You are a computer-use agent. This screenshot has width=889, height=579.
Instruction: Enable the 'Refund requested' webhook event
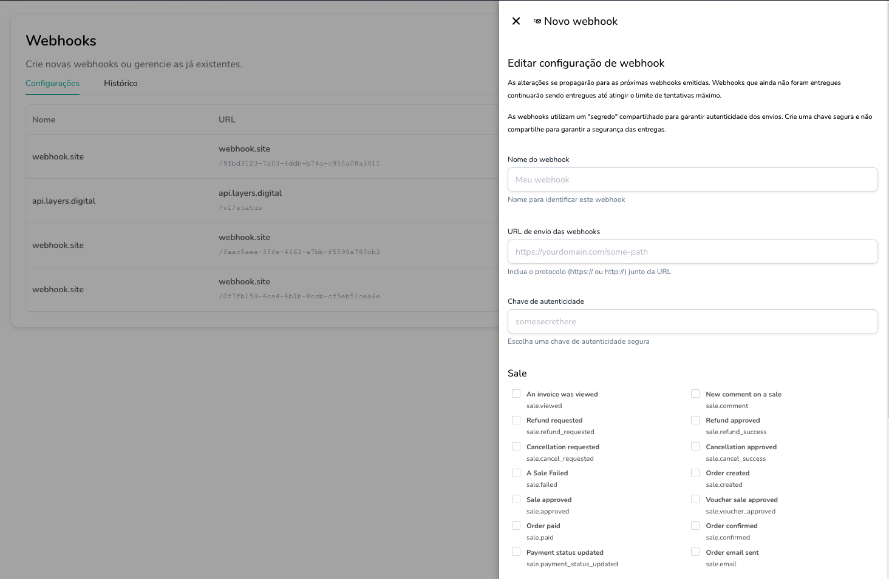tap(516, 420)
